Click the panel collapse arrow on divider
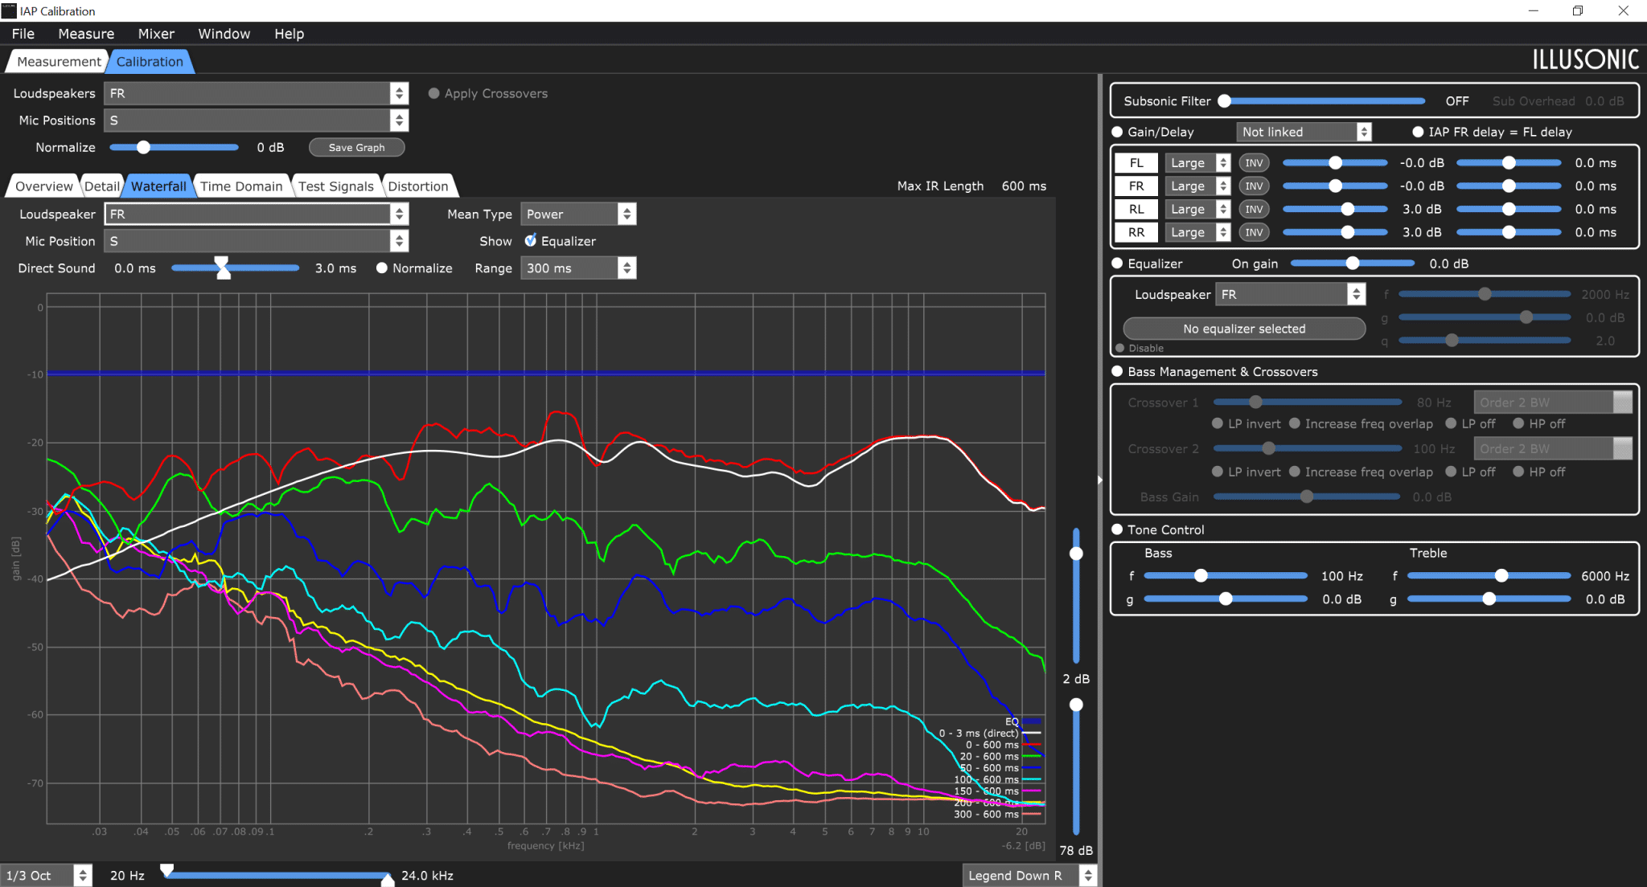This screenshot has height=887, width=1647. tap(1099, 480)
